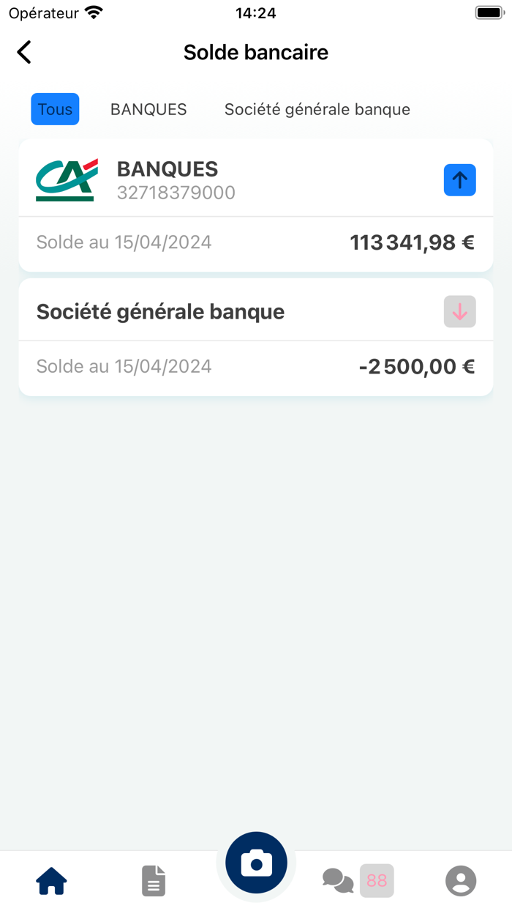Tap the battery indicator
Viewport: 512px width, 911px height.
(x=490, y=11)
